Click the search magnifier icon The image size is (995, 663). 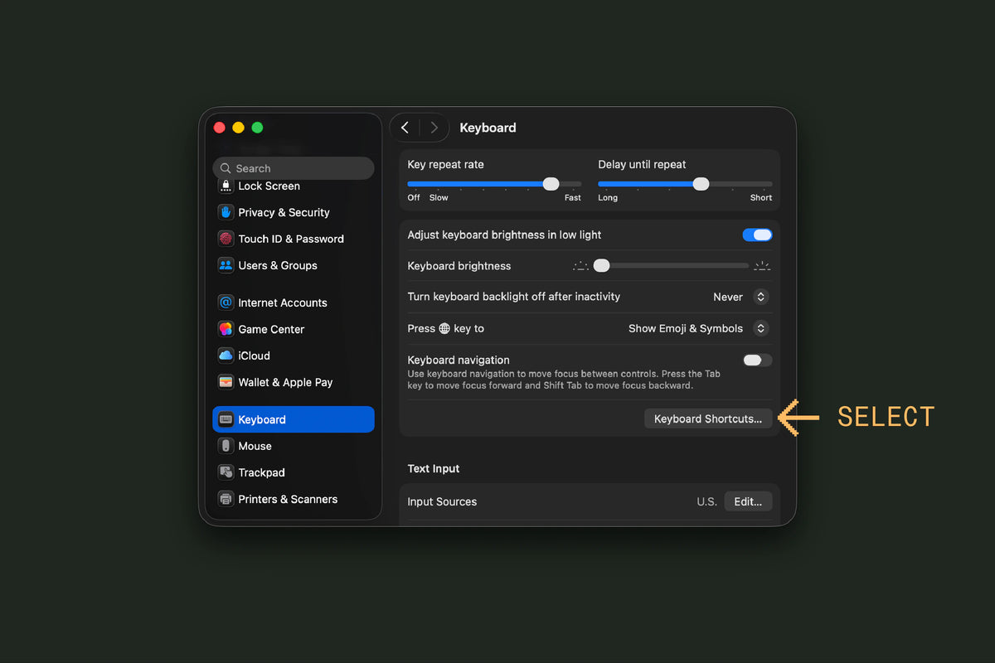coord(226,168)
